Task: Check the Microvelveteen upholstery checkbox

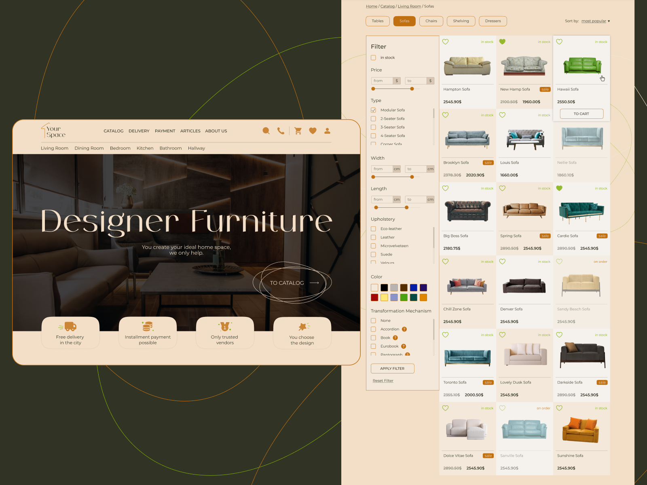Action: tap(373, 246)
